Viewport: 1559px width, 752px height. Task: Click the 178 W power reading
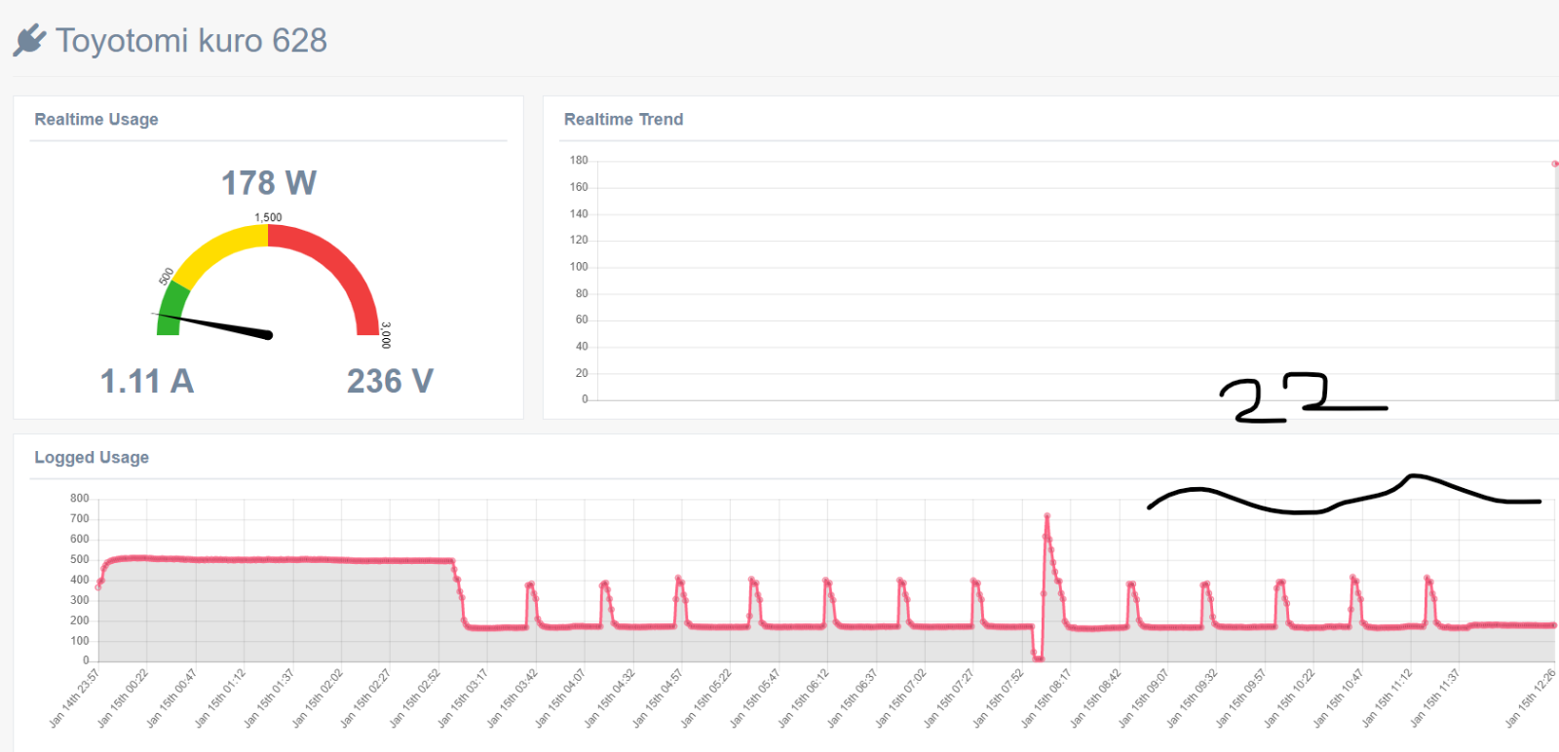click(x=269, y=182)
